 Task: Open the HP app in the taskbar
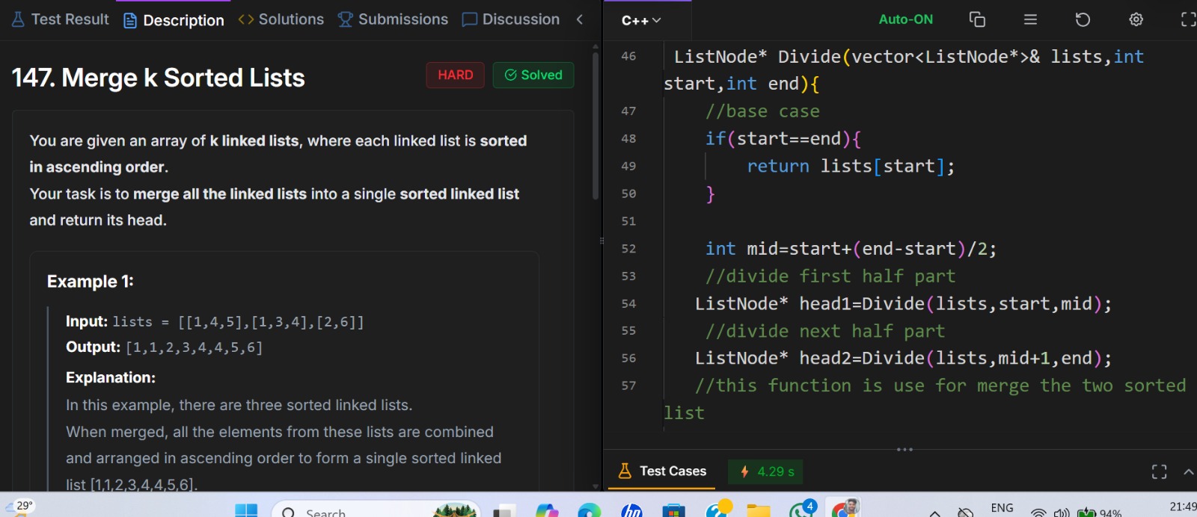(631, 511)
